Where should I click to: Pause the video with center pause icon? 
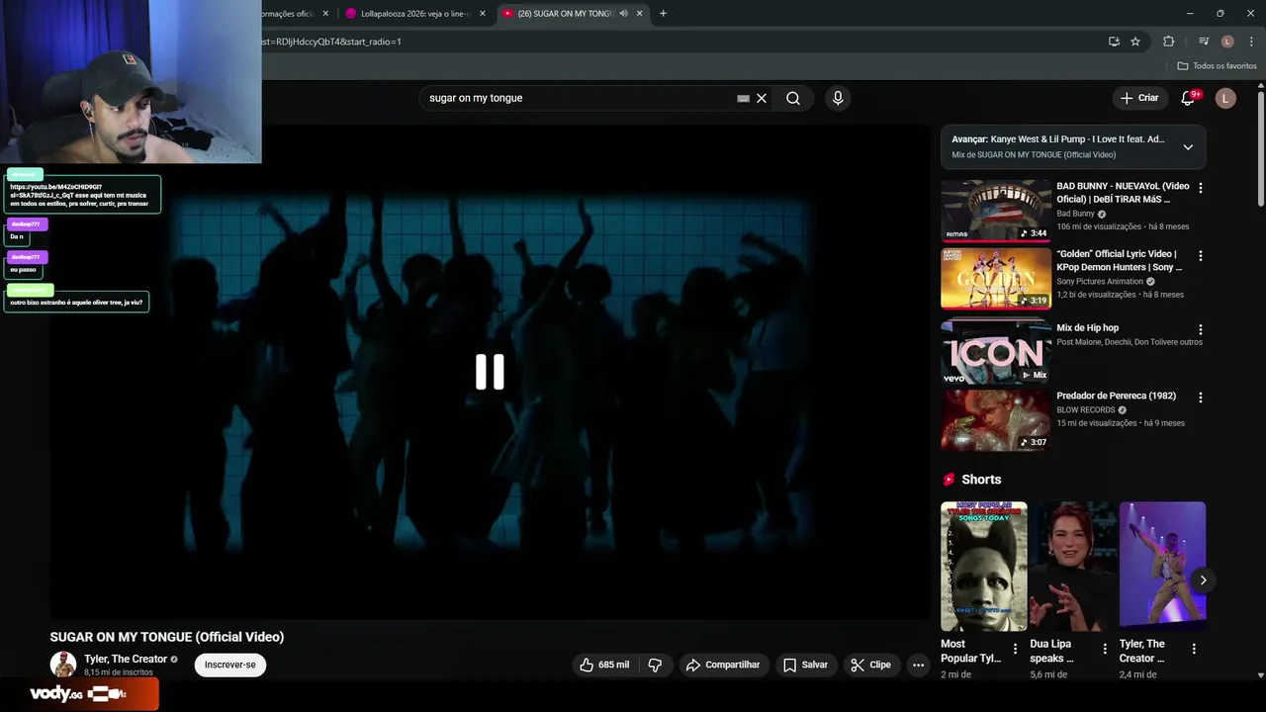pyautogui.click(x=490, y=372)
